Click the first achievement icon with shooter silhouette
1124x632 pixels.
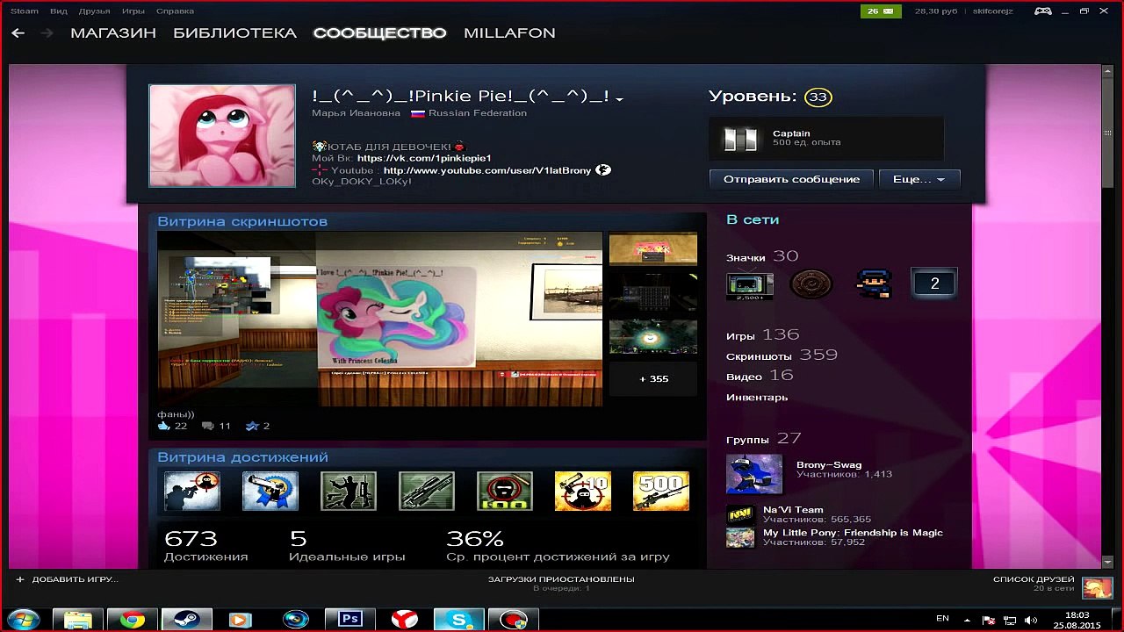(x=192, y=491)
